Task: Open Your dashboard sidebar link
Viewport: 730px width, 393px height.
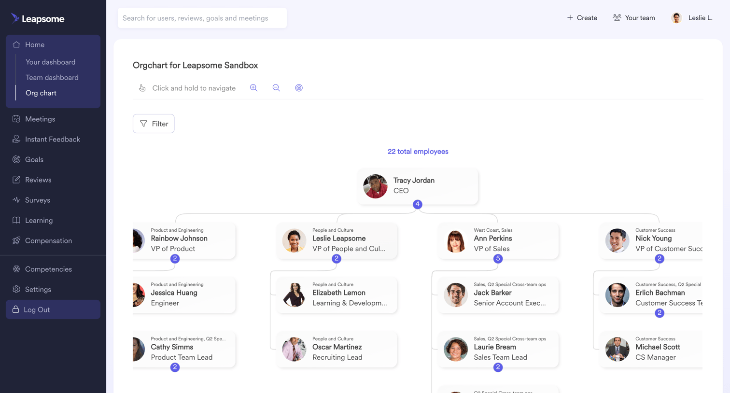Action: [x=50, y=62]
